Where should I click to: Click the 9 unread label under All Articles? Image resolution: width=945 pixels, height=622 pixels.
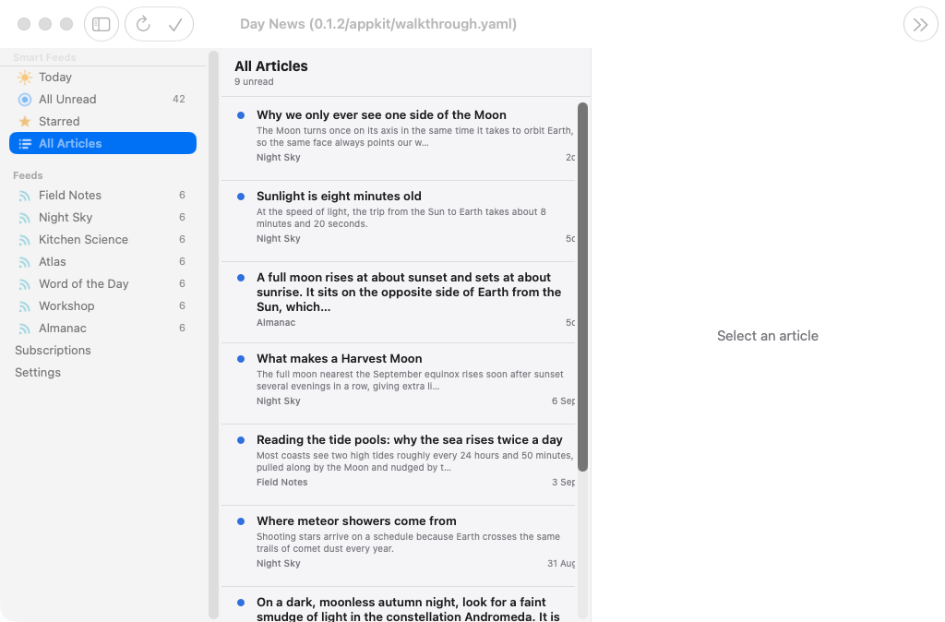(254, 82)
